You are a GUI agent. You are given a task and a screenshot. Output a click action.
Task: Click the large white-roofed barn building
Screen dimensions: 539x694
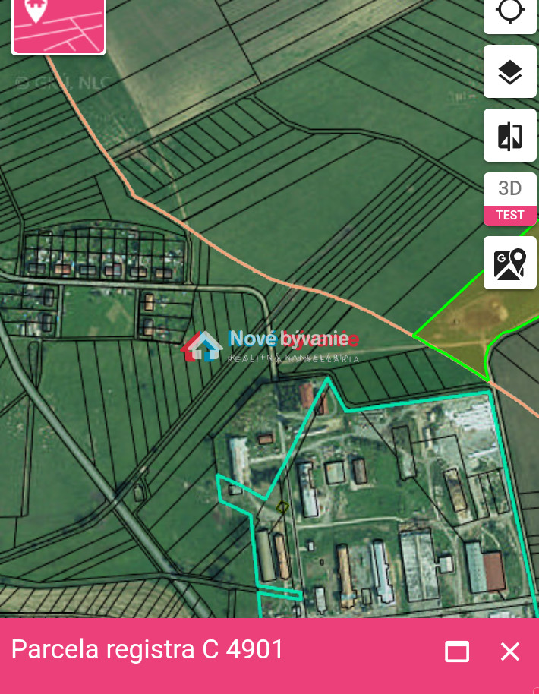[419, 566]
